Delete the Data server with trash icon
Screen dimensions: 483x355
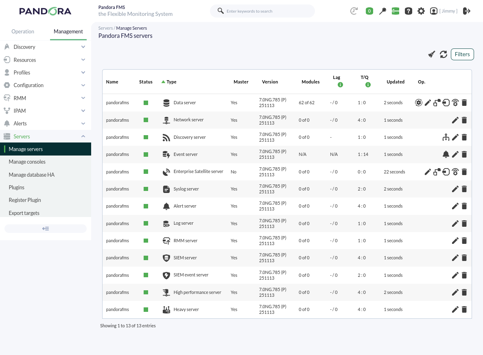(465, 103)
